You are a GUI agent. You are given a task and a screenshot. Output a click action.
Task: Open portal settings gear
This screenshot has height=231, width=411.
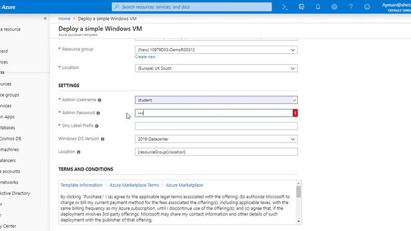tap(334, 7)
